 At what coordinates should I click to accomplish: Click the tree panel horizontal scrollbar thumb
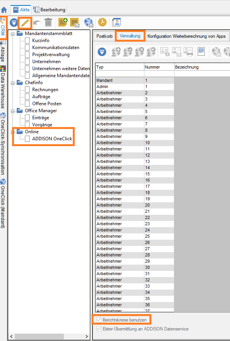[x=39, y=336]
